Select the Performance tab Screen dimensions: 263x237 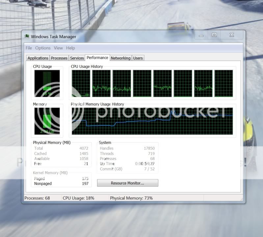97,58
